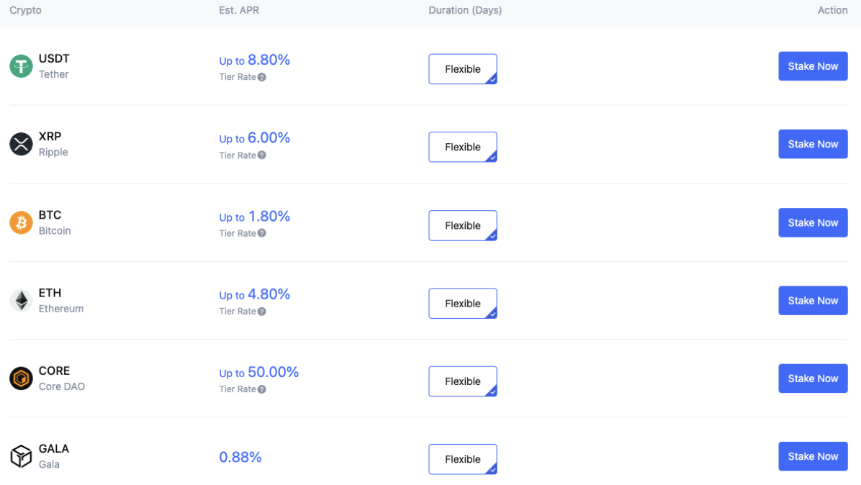
Task: Click the Tether USDT coin icon
Action: tap(21, 66)
